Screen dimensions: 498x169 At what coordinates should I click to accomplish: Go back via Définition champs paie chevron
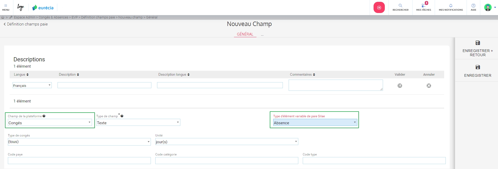tap(4, 24)
